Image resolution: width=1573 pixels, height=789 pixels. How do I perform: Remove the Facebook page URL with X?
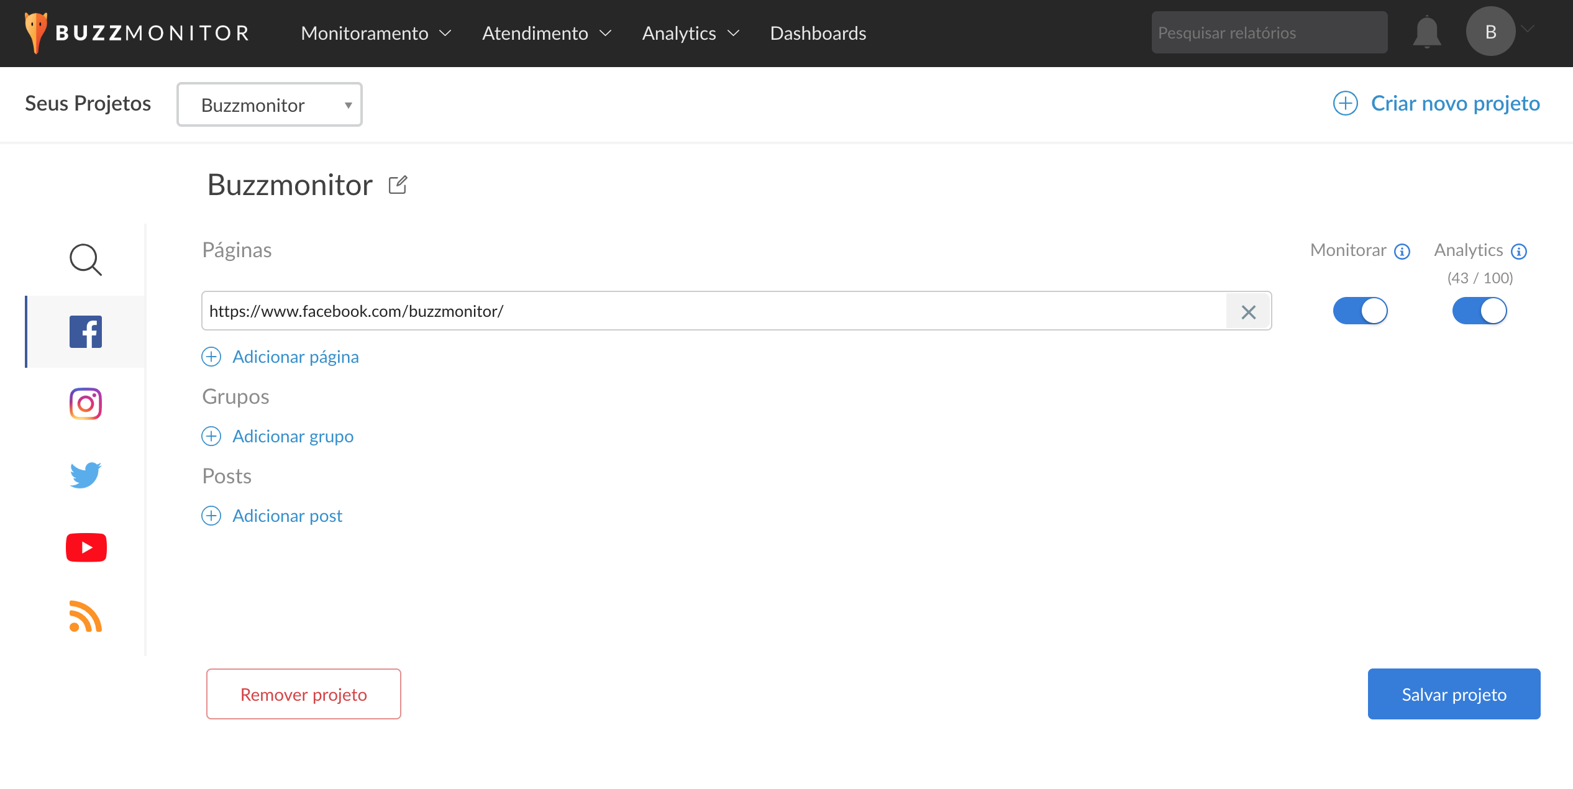(1248, 312)
